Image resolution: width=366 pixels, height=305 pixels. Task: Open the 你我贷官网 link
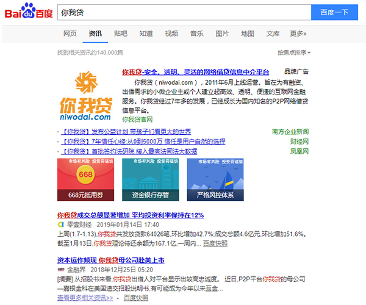pyautogui.click(x=137, y=120)
